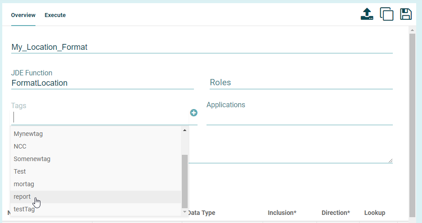Choose the mortag entry
This screenshot has height=223, width=422.
[x=24, y=184]
